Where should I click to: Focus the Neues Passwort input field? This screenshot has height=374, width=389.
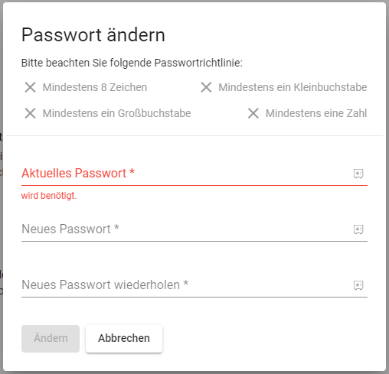click(186, 229)
